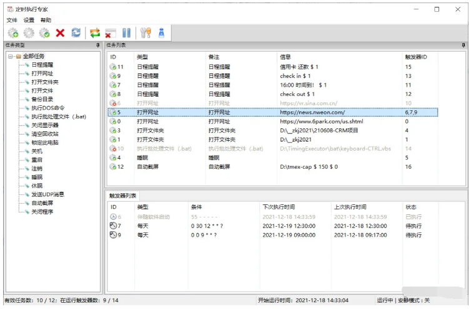Click the gear with green checkmark icon
The image size is (471, 309).
click(44, 33)
